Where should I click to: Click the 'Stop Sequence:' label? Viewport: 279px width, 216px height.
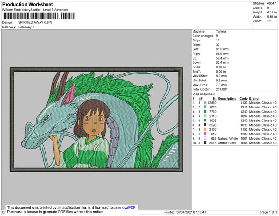(x=204, y=94)
